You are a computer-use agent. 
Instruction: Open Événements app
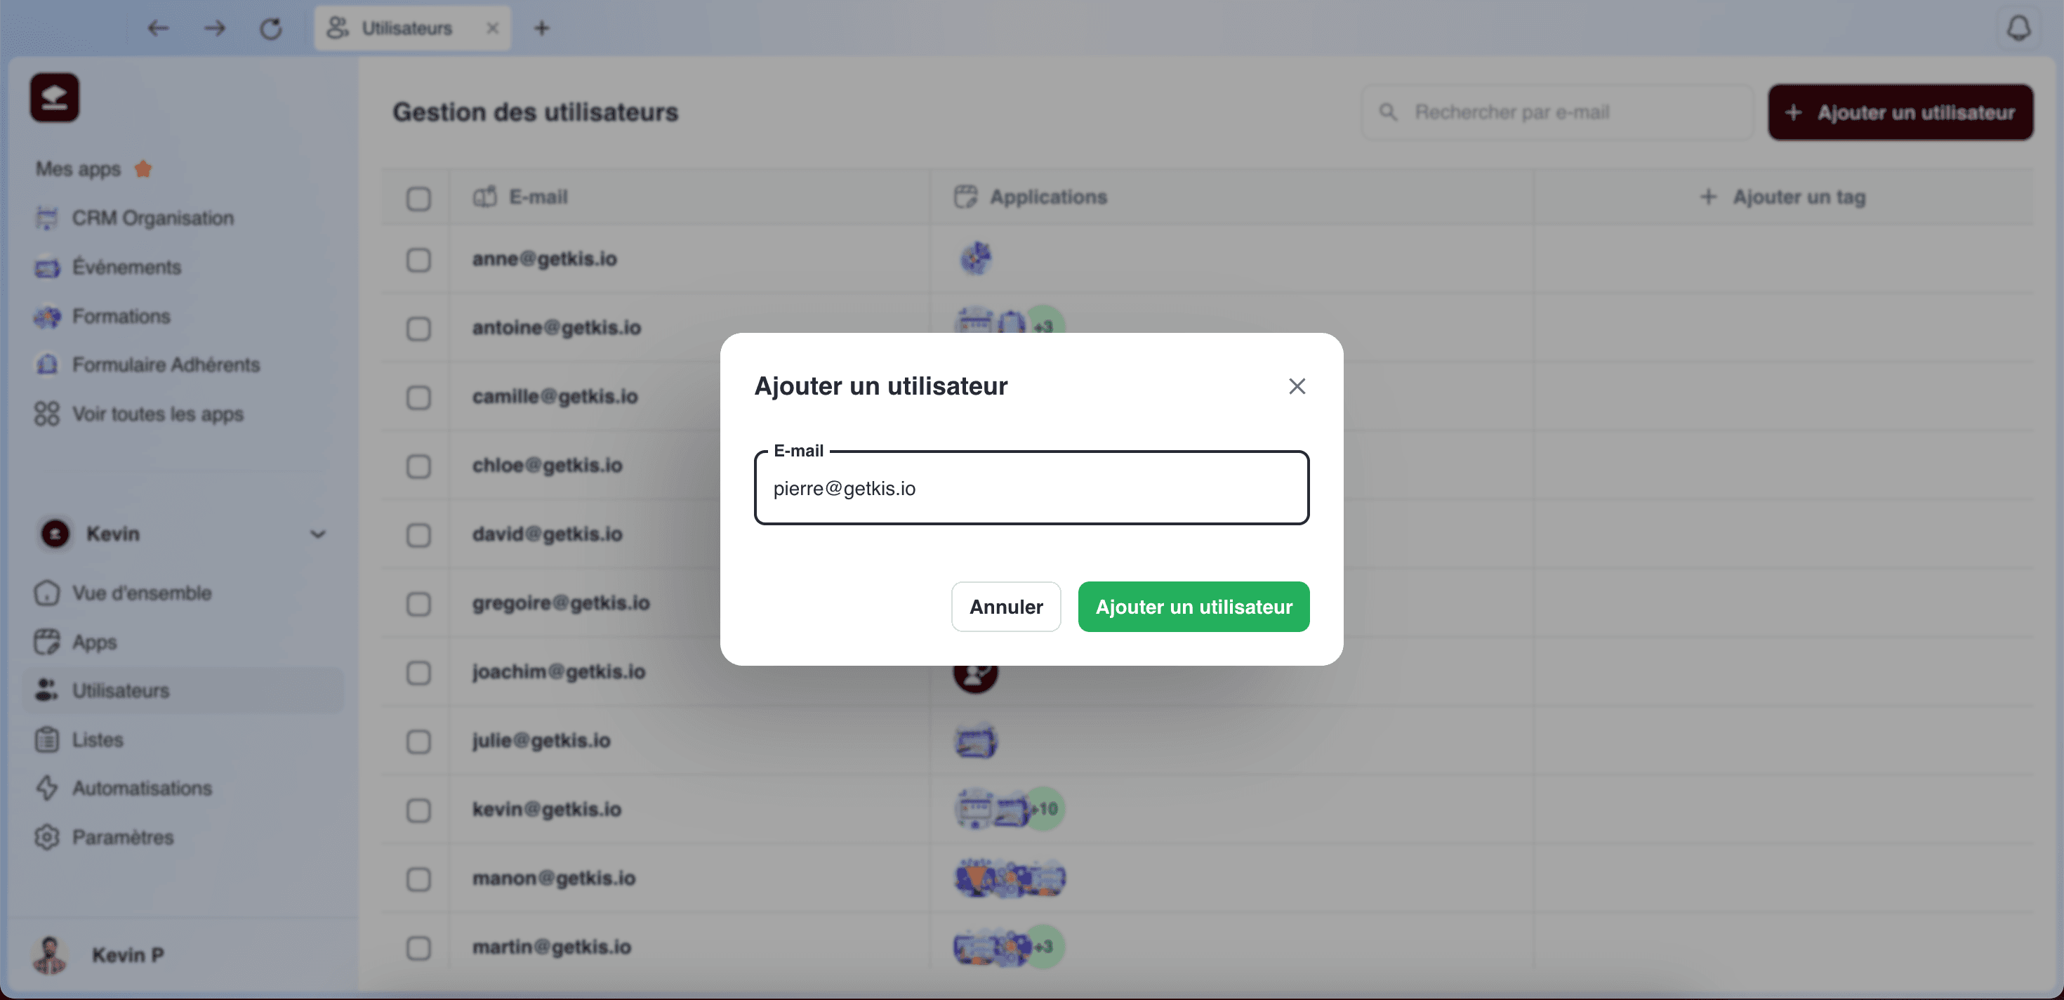point(108,267)
